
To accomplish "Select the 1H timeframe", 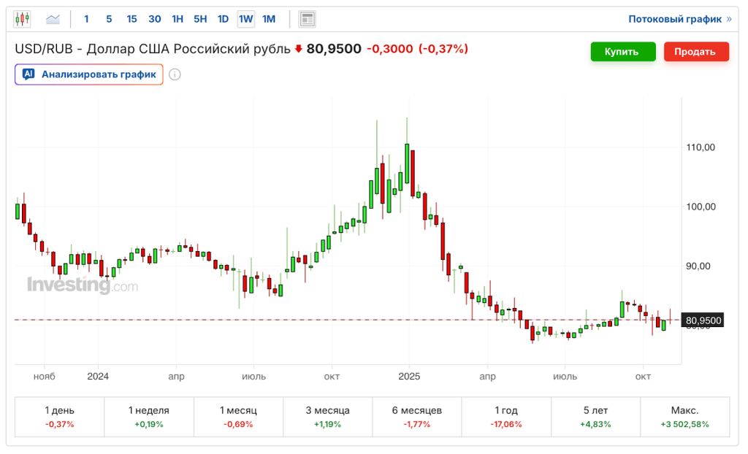I will click(178, 19).
